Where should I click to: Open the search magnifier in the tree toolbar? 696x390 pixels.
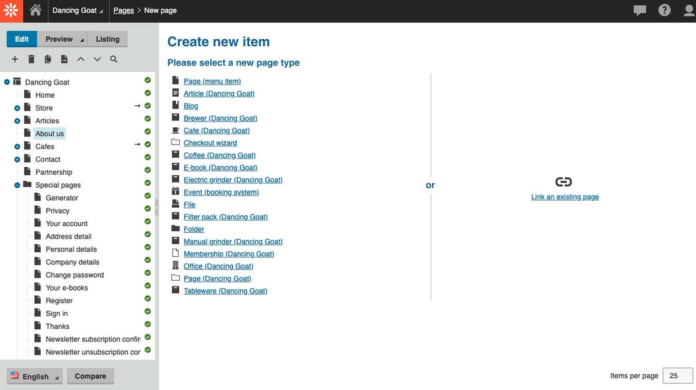[114, 59]
